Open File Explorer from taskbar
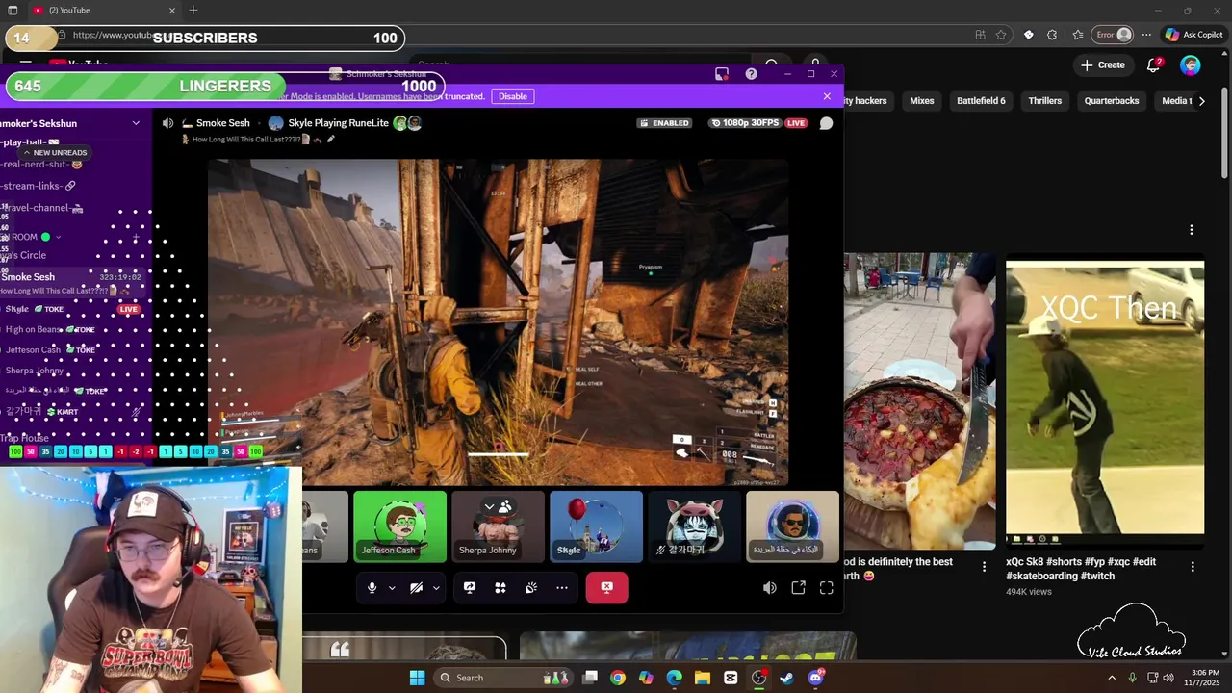This screenshot has width=1232, height=693. coord(703,678)
